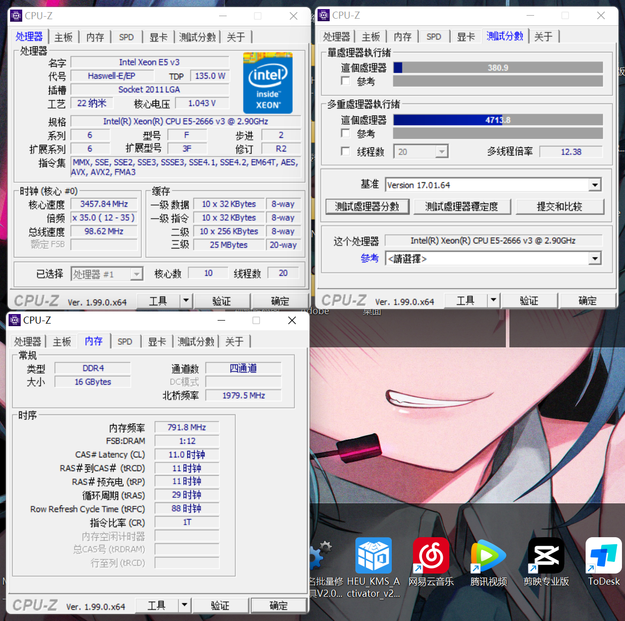625x621 pixels.
Task: Close the memory CPU-Z window
Action: tap(292, 321)
